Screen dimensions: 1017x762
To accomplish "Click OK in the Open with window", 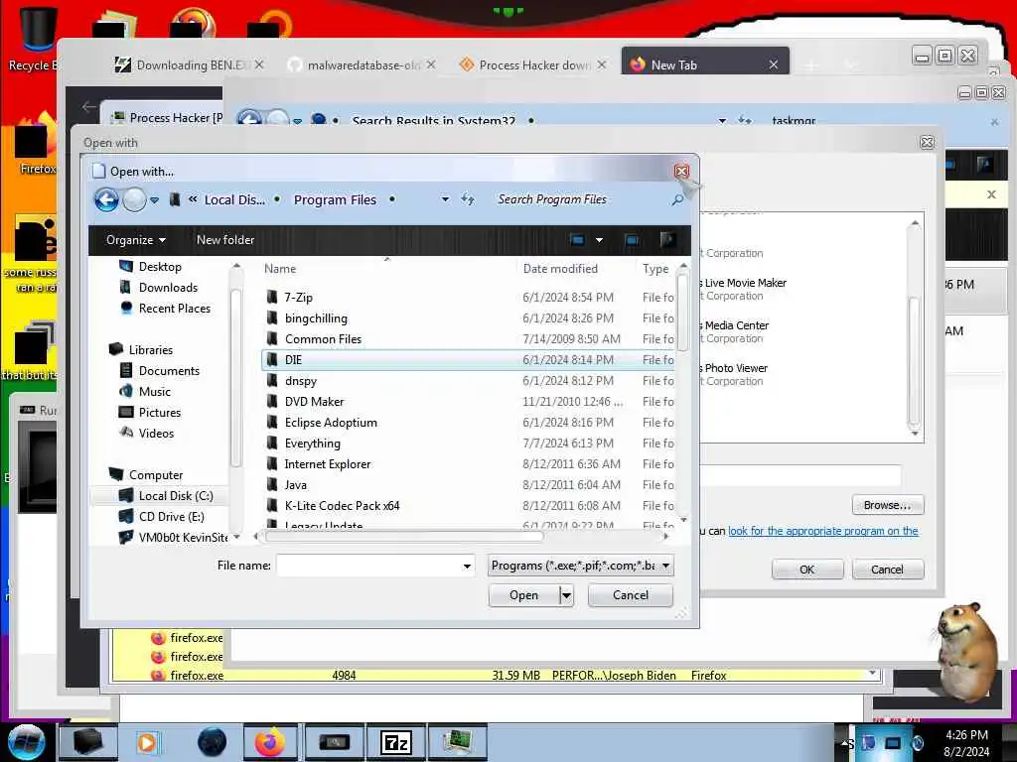I will [x=806, y=569].
